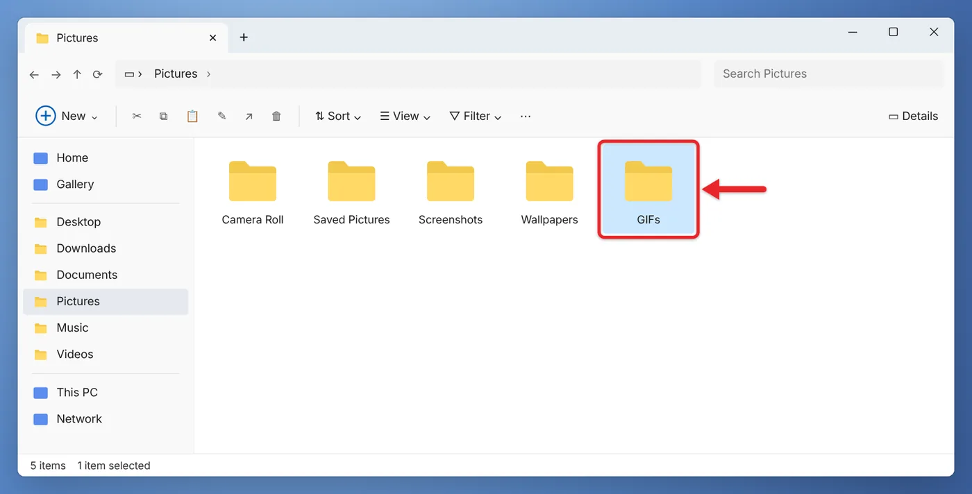Go forward with the right arrow

[x=56, y=74]
